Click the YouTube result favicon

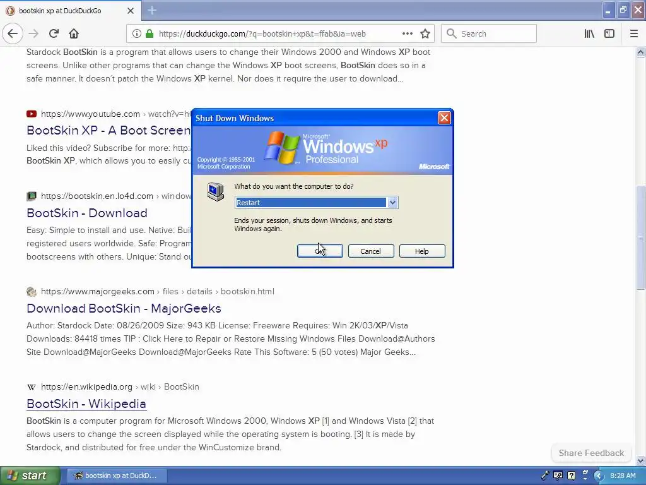(32, 114)
